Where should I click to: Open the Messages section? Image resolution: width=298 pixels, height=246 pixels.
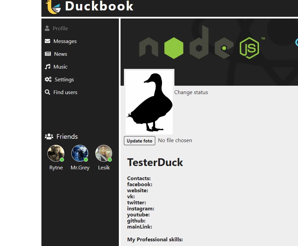65,41
